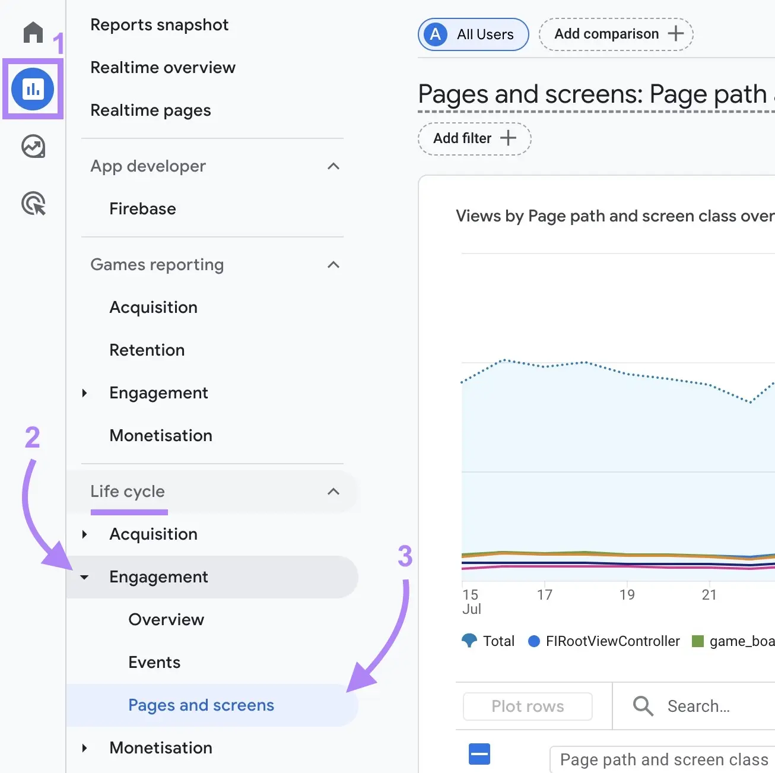Open the Explore section icon
Screen dimensions: 775x773
tap(33, 147)
